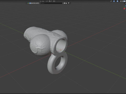Screen dimensions: 126x94
Task: Open the Global transform orientation dropdown
Action: pyautogui.click(x=43, y=1)
